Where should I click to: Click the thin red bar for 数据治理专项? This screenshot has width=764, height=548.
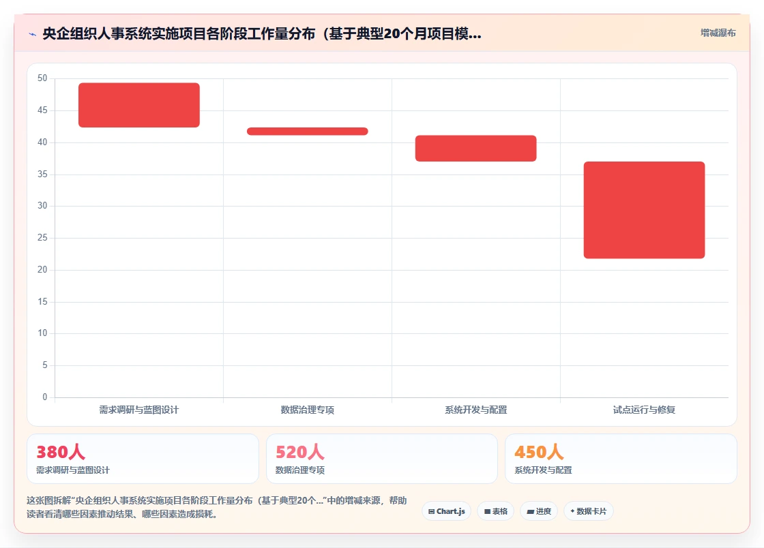pos(308,132)
